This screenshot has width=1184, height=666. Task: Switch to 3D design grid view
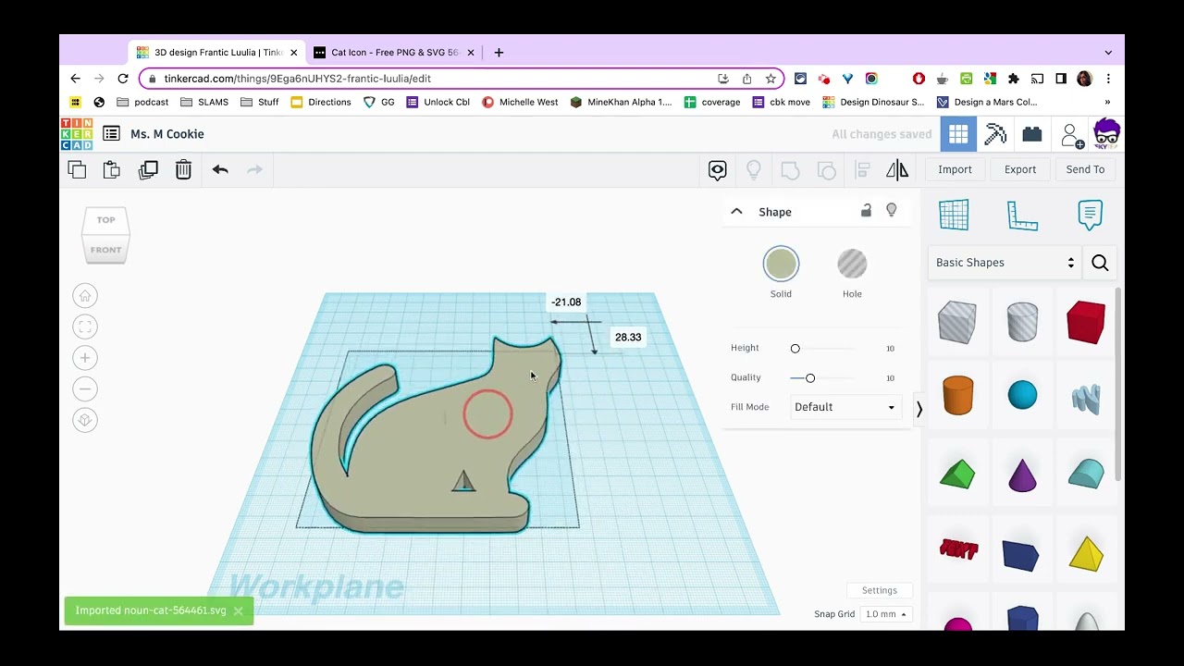pos(958,134)
